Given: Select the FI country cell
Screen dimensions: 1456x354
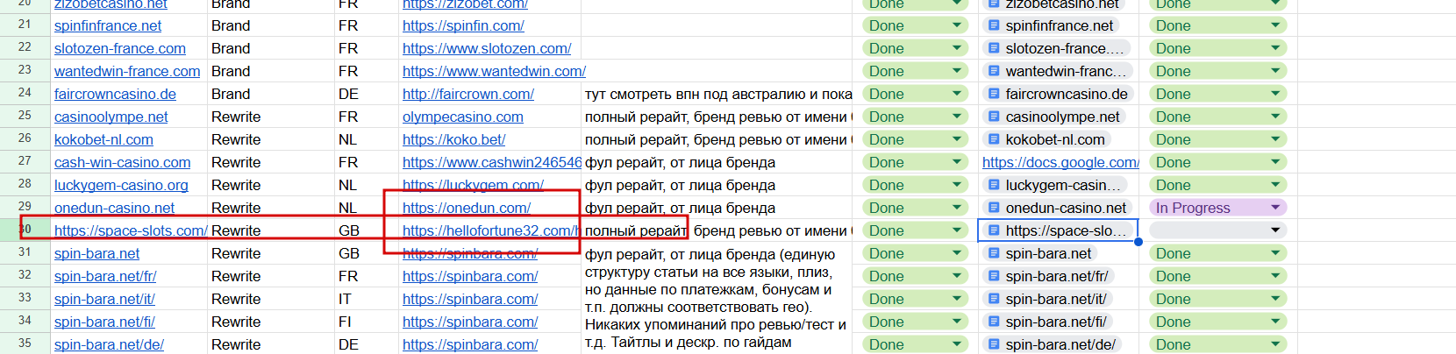Looking at the screenshot, I should point(367,322).
